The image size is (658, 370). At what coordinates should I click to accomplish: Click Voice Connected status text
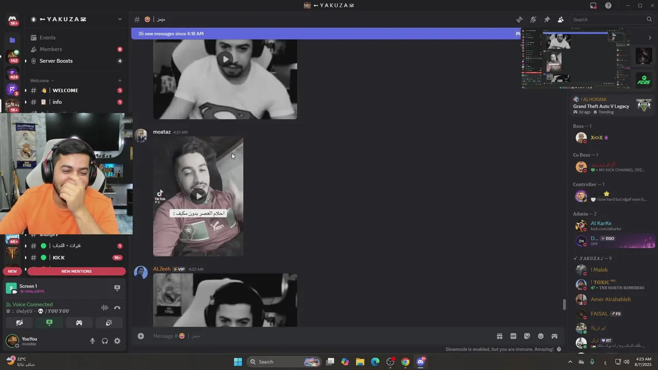32,304
